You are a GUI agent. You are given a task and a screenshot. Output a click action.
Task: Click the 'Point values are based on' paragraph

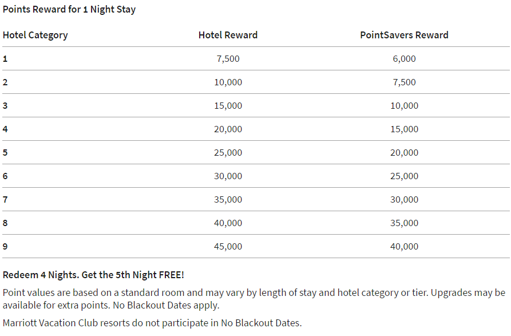coord(254,299)
